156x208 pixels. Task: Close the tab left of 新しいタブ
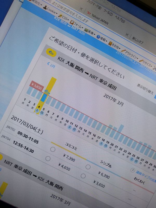[127, 35]
